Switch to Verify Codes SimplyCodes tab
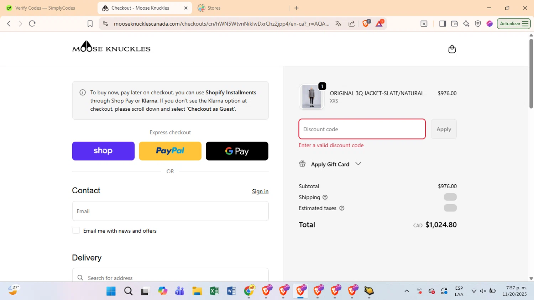This screenshot has width=534, height=300. [45, 8]
